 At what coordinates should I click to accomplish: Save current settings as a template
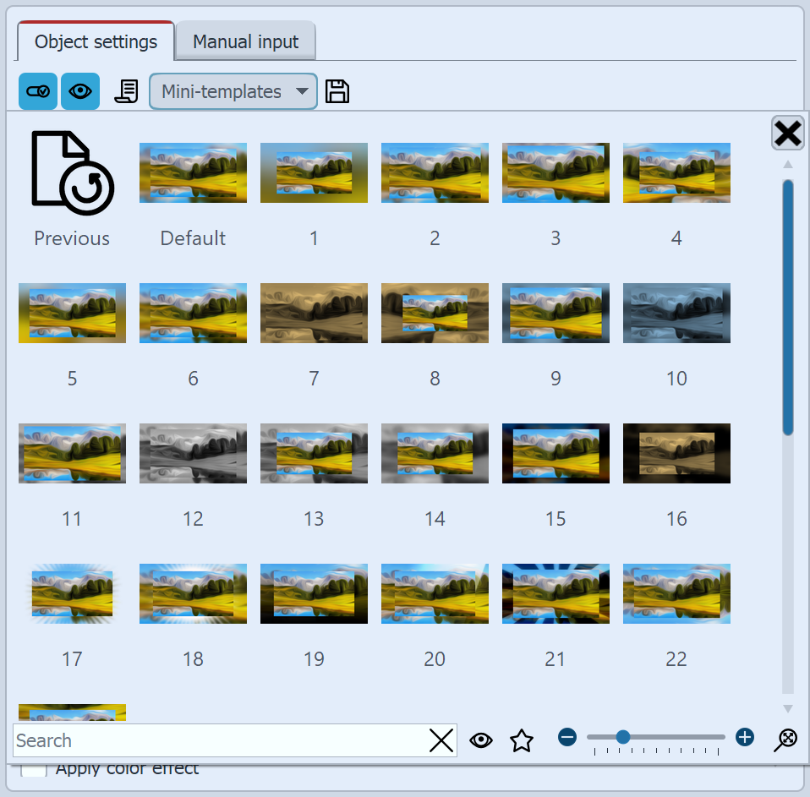click(x=337, y=91)
